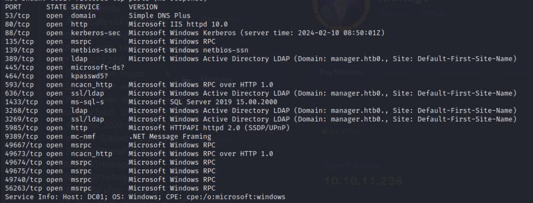This screenshot has width=533, height=203.
Task: Select the Microsoft SQL Server 2019 version text
Action: click(203, 102)
